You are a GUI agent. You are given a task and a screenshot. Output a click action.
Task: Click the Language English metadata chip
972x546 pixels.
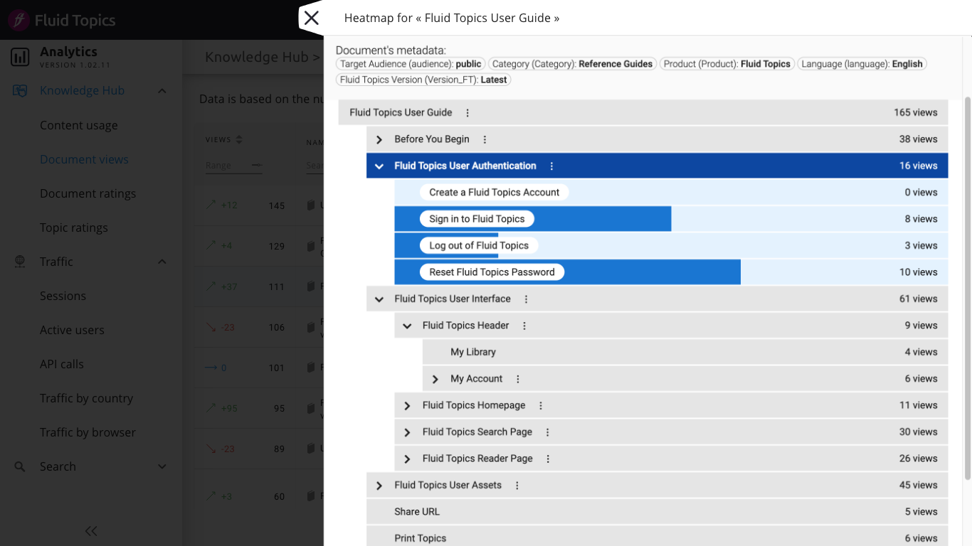(862, 64)
